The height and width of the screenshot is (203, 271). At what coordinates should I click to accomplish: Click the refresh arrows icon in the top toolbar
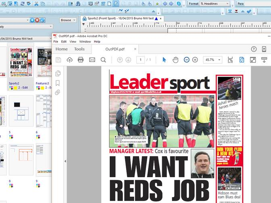pyautogui.click(x=23, y=4)
